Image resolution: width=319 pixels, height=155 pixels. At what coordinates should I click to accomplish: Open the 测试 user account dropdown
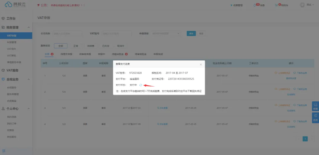pyautogui.click(x=307, y=5)
